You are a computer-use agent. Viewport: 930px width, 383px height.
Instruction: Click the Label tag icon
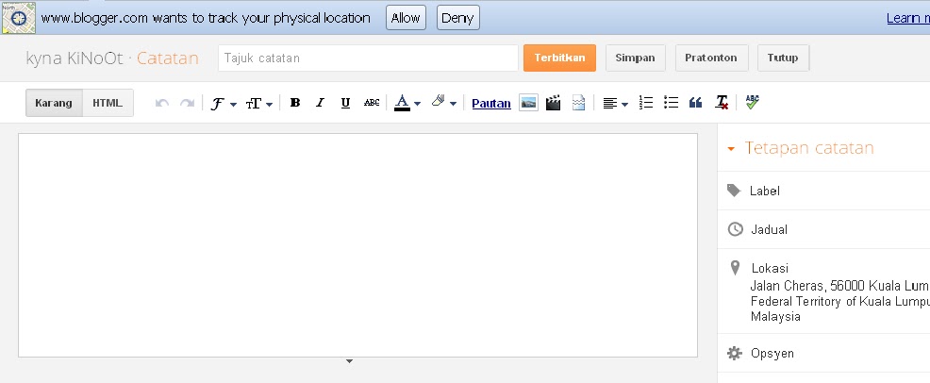point(734,191)
